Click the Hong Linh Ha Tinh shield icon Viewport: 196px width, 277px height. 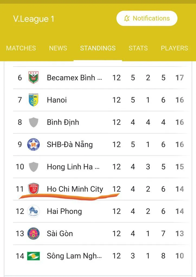[x=34, y=167]
